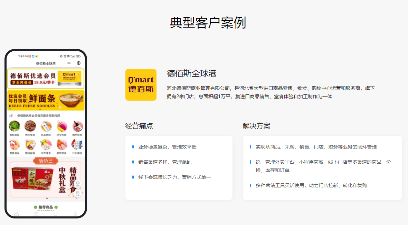Open the category grid tab in phone
The height and width of the screenshot is (225, 408).
(x=36, y=214)
